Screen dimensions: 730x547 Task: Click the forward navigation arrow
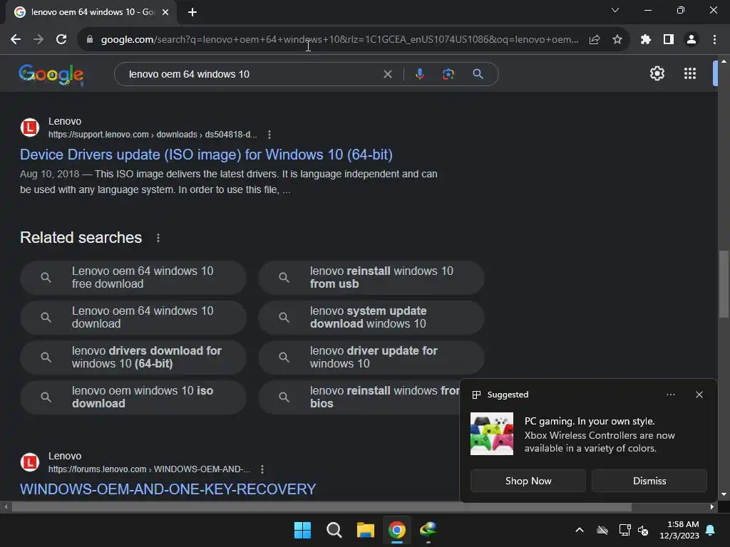pos(38,40)
